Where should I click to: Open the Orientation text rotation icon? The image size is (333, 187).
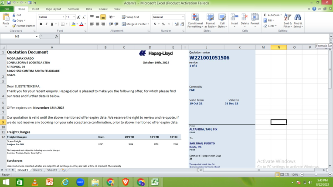click(x=111, y=17)
